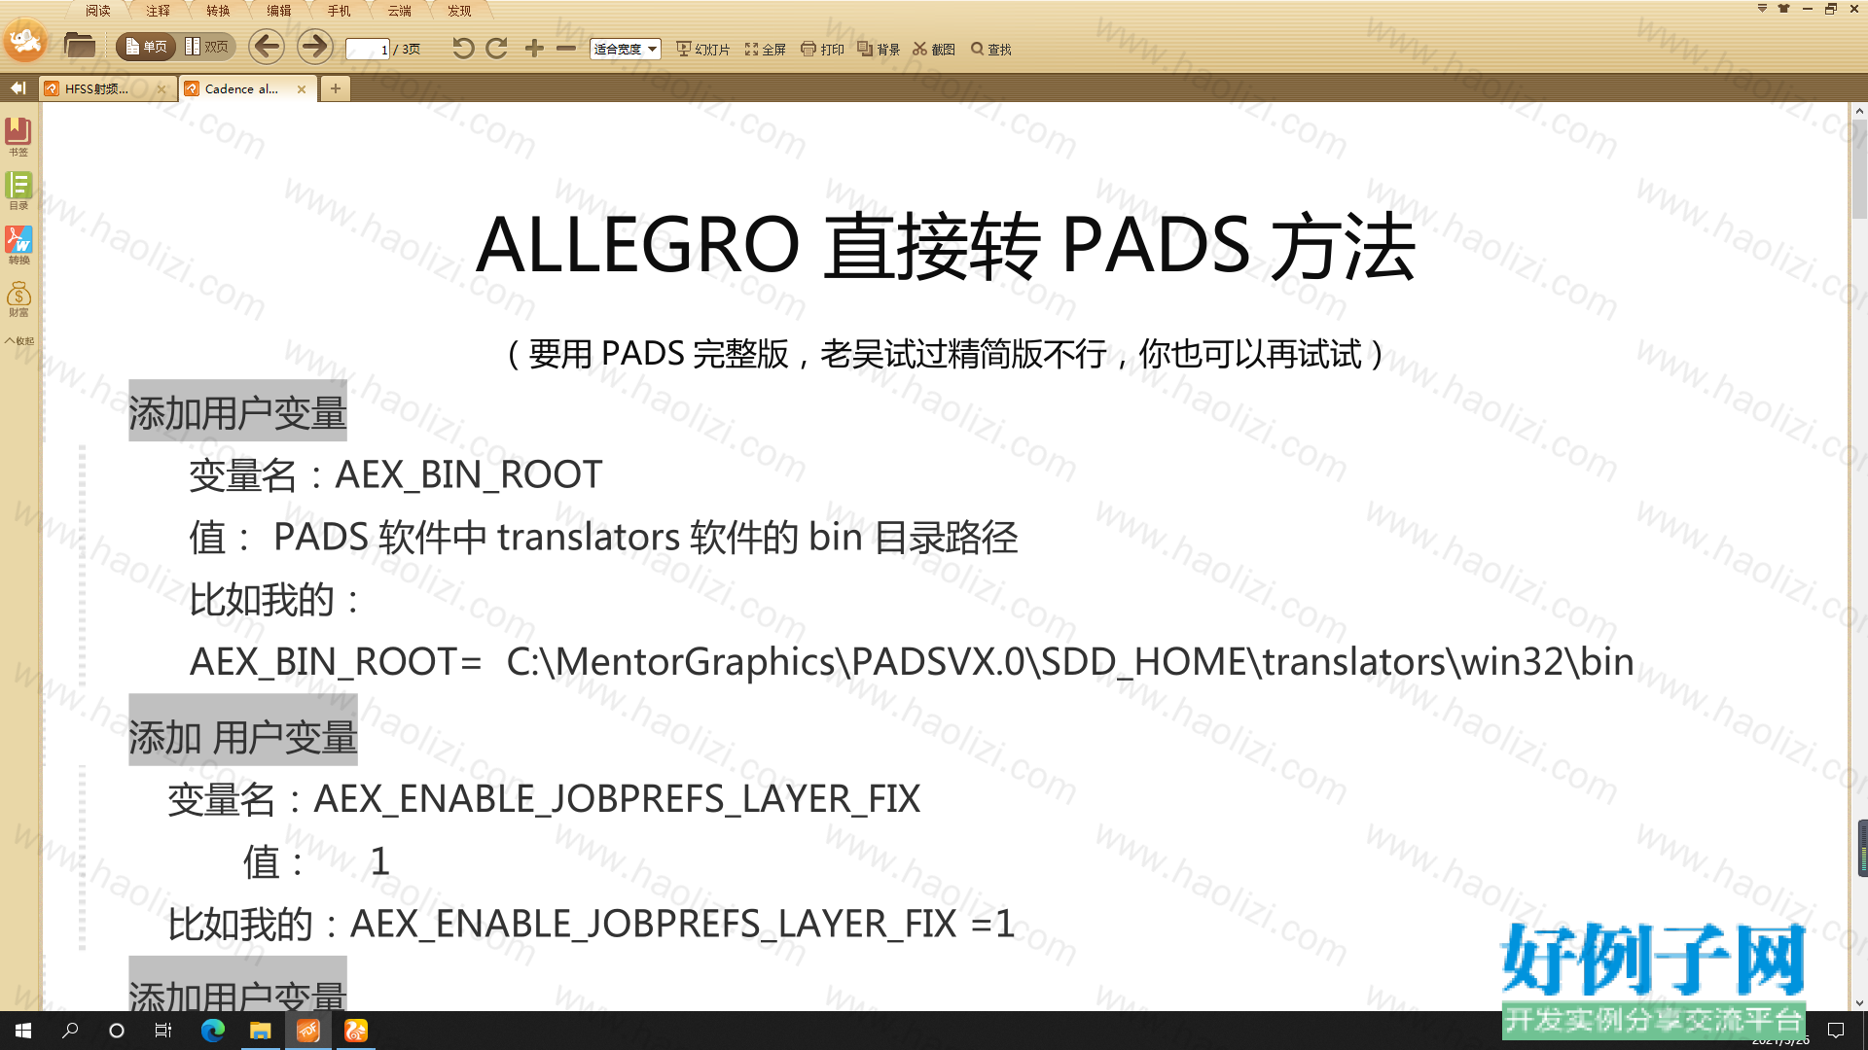
Task: Open the window options dropdown arrow at top right
Action: [1762, 9]
